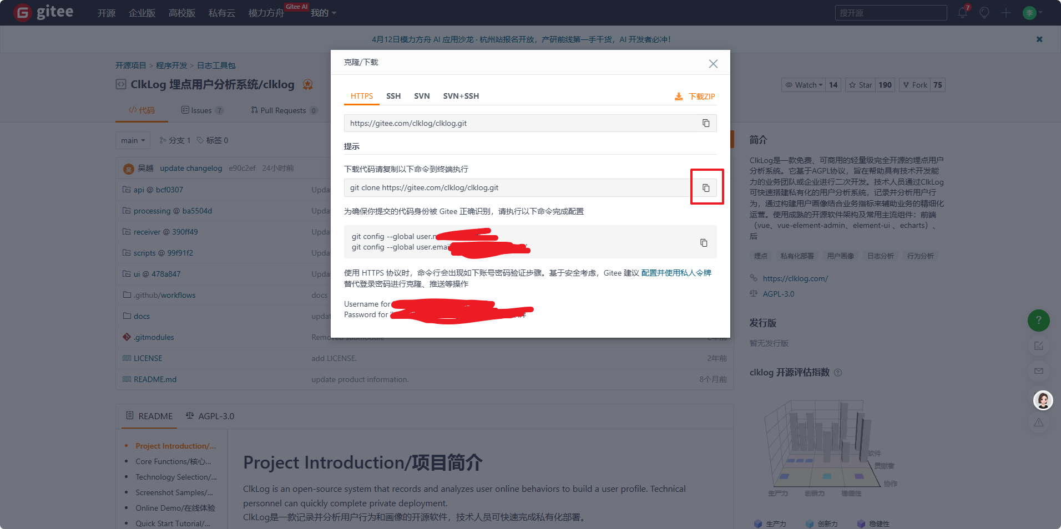Dismiss the announcement banner

[x=1039, y=39]
